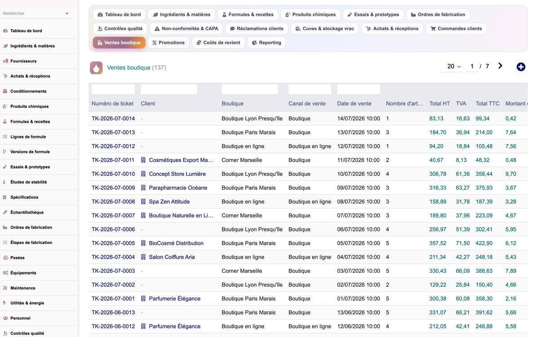Sort by Total HT column header

[x=439, y=103]
